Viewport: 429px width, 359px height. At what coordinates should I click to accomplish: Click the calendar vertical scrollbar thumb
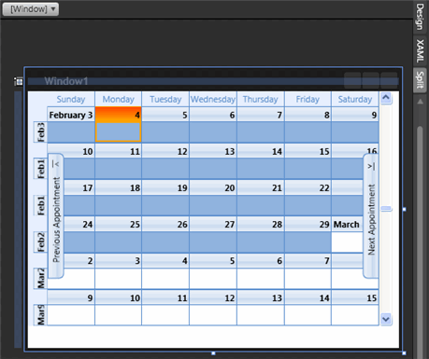[386, 209]
